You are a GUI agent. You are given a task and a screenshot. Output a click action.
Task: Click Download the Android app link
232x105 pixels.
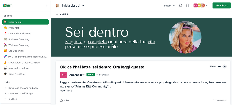tap(23, 88)
